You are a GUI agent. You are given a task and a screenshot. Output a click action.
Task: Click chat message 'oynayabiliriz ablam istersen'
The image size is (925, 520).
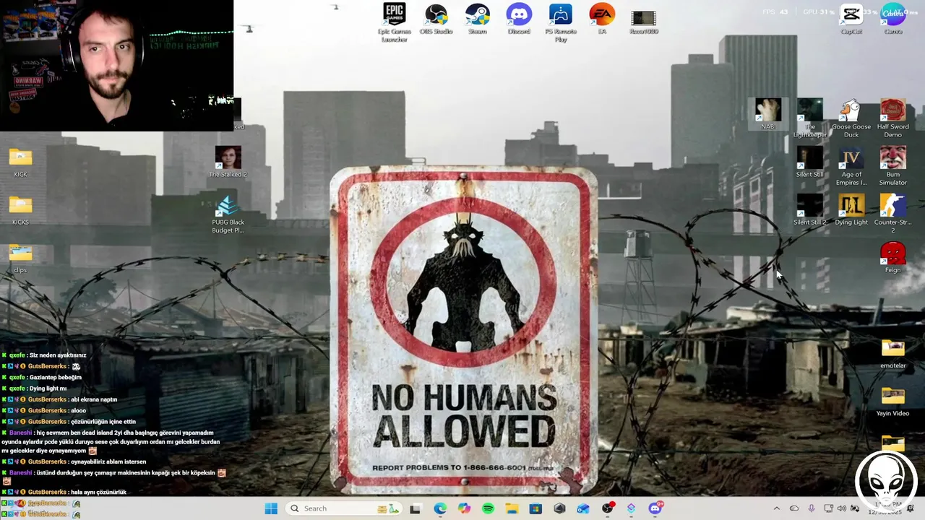coord(108,461)
